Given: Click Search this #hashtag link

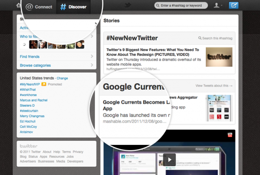Looking at the screenshot, I should click(x=216, y=38).
